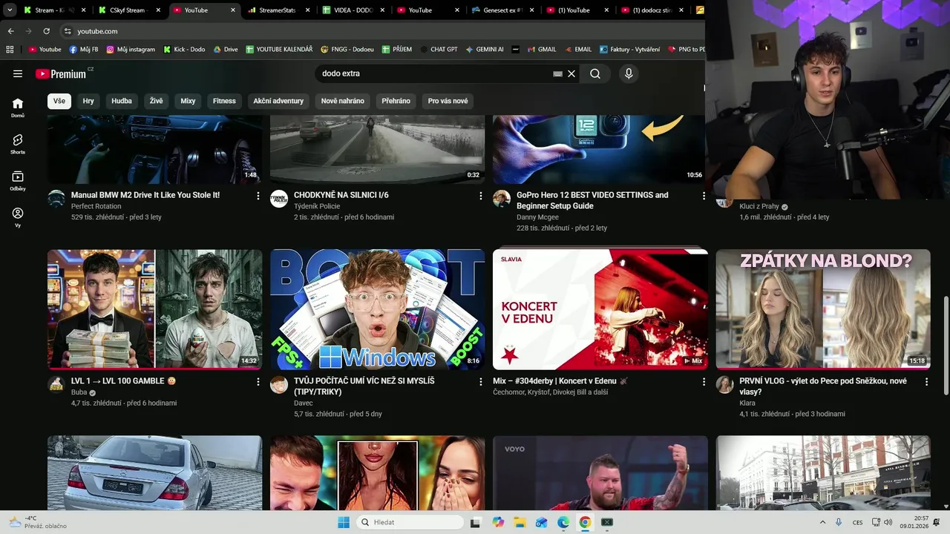Open the notifications bell in system tray
Viewport: 950px width, 534px height.
(937, 522)
